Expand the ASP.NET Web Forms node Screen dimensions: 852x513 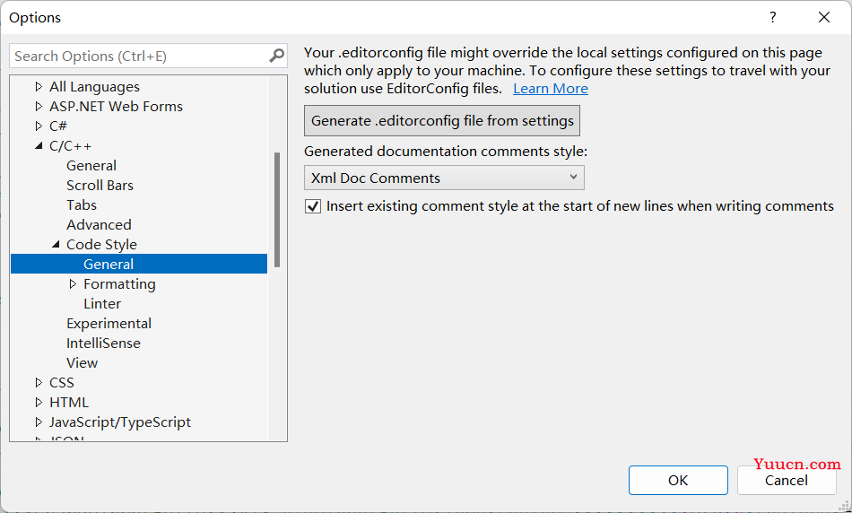[x=39, y=106]
